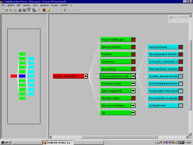Click the blue selected block in the overview map
193x145 pixels.
pyautogui.click(x=22, y=76)
